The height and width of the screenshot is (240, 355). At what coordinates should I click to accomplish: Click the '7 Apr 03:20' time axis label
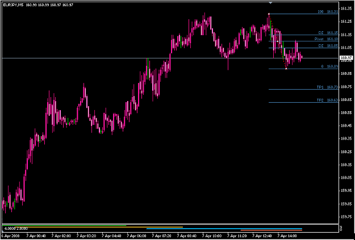click(x=86, y=236)
